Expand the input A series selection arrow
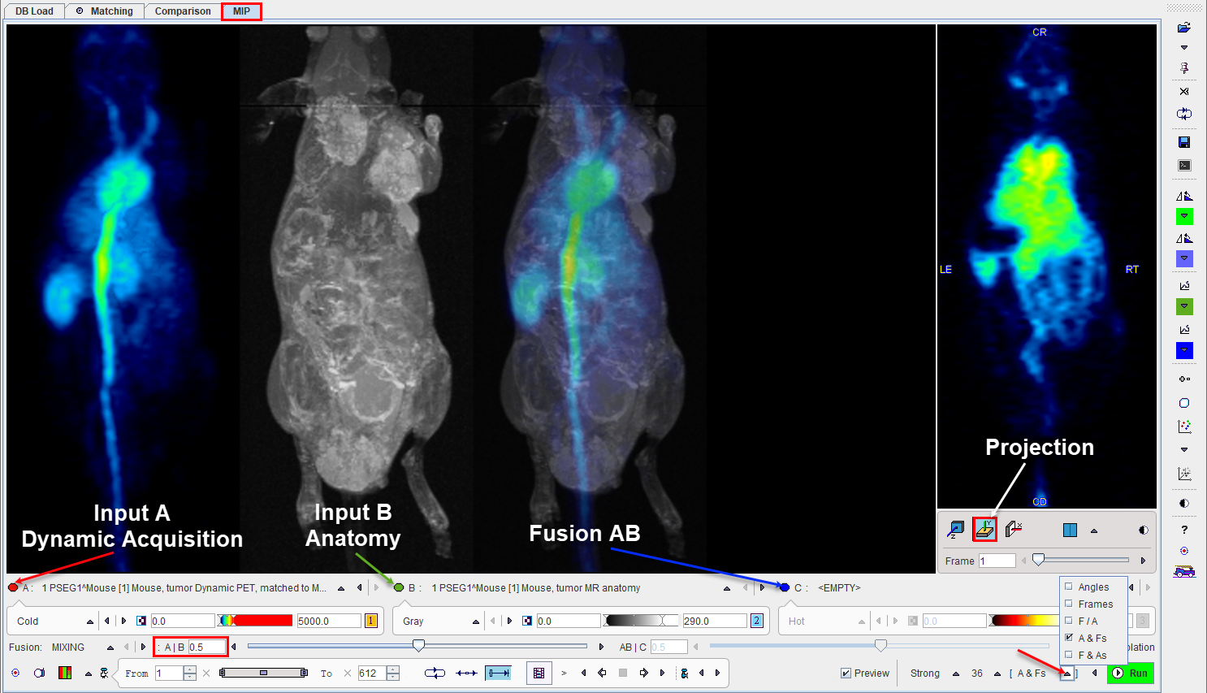The height and width of the screenshot is (693, 1207). pos(341,588)
